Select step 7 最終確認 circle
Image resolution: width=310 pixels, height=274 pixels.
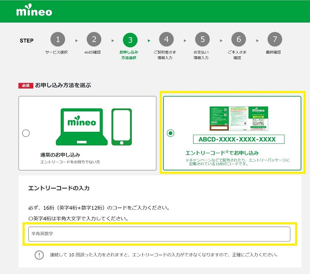275,39
